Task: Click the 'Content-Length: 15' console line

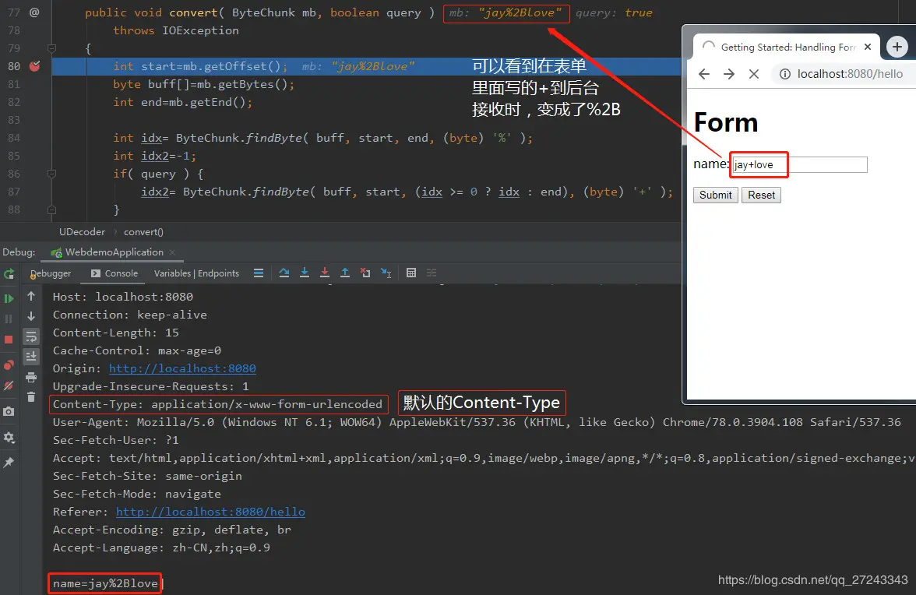Action: point(115,333)
